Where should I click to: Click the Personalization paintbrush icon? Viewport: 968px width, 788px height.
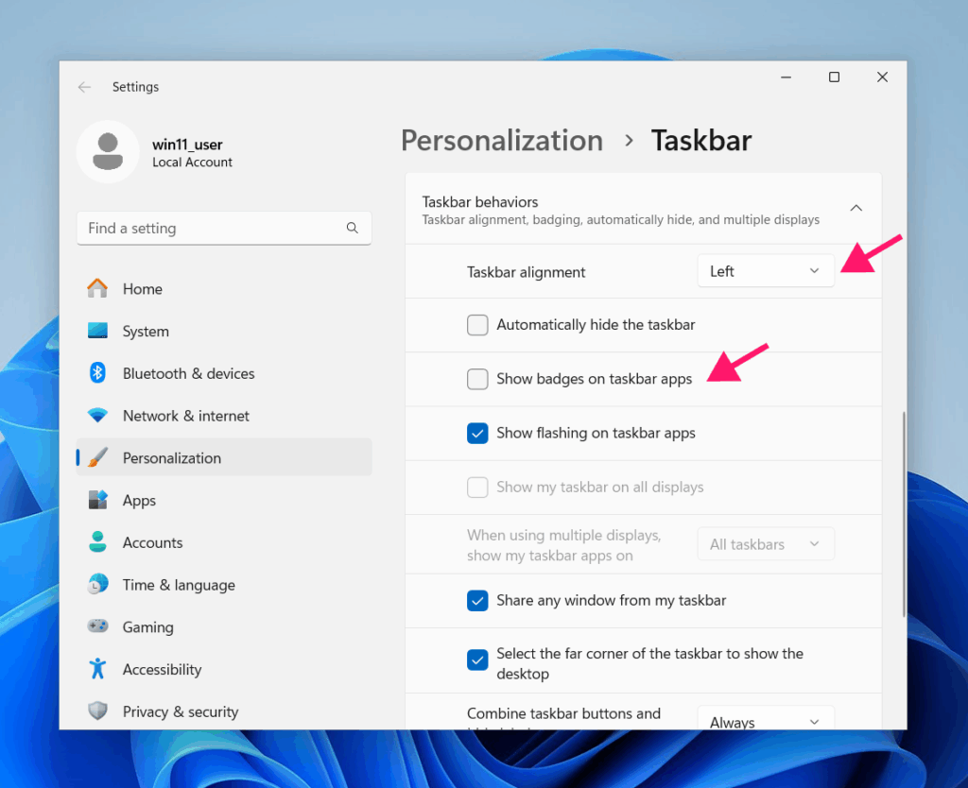[x=97, y=458]
